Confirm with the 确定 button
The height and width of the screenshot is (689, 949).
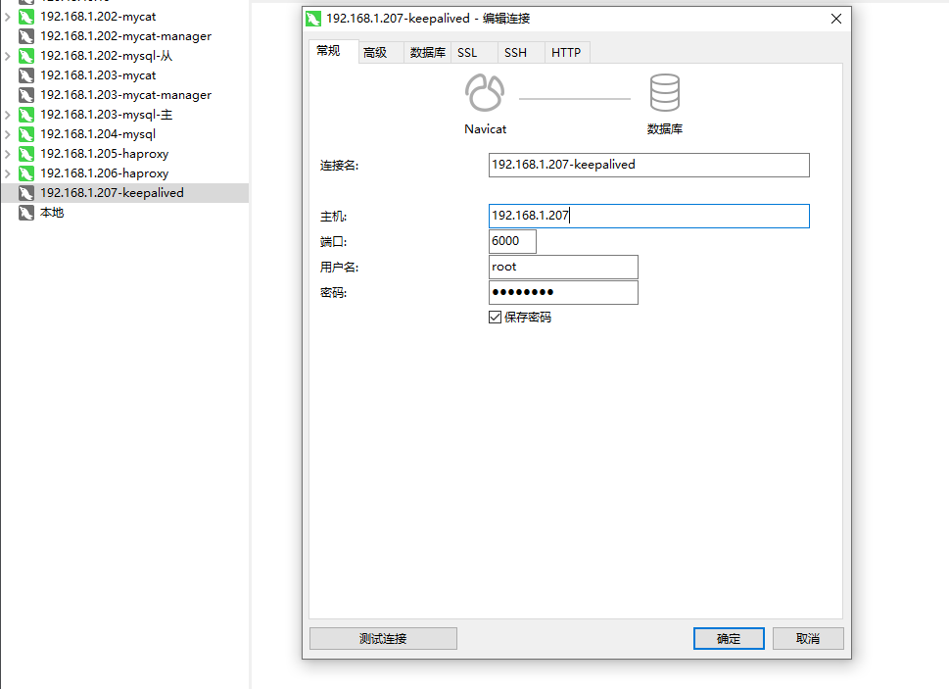tap(729, 638)
